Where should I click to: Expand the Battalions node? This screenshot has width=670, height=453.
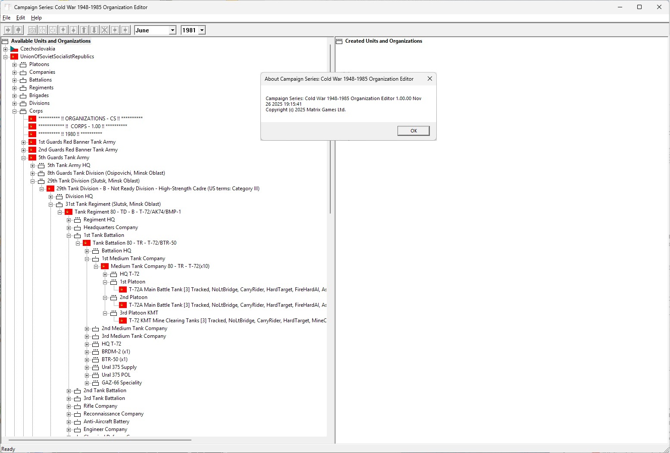tap(14, 80)
